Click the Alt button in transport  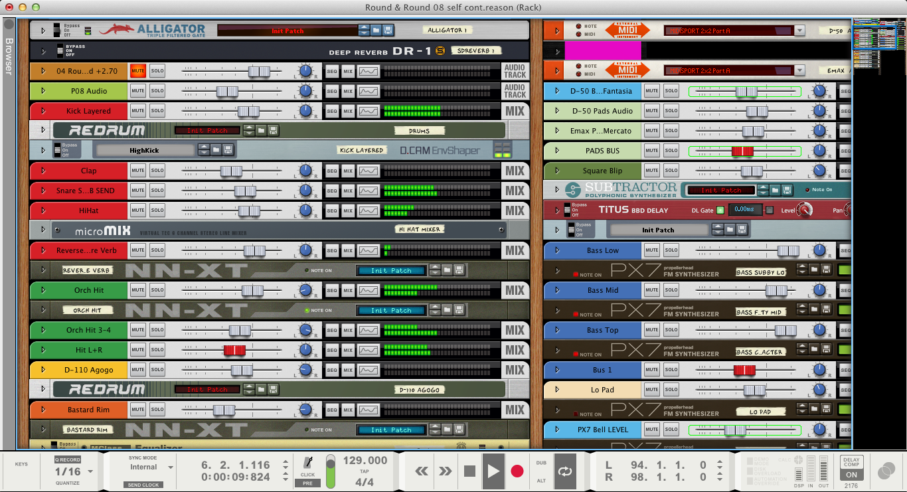point(541,481)
